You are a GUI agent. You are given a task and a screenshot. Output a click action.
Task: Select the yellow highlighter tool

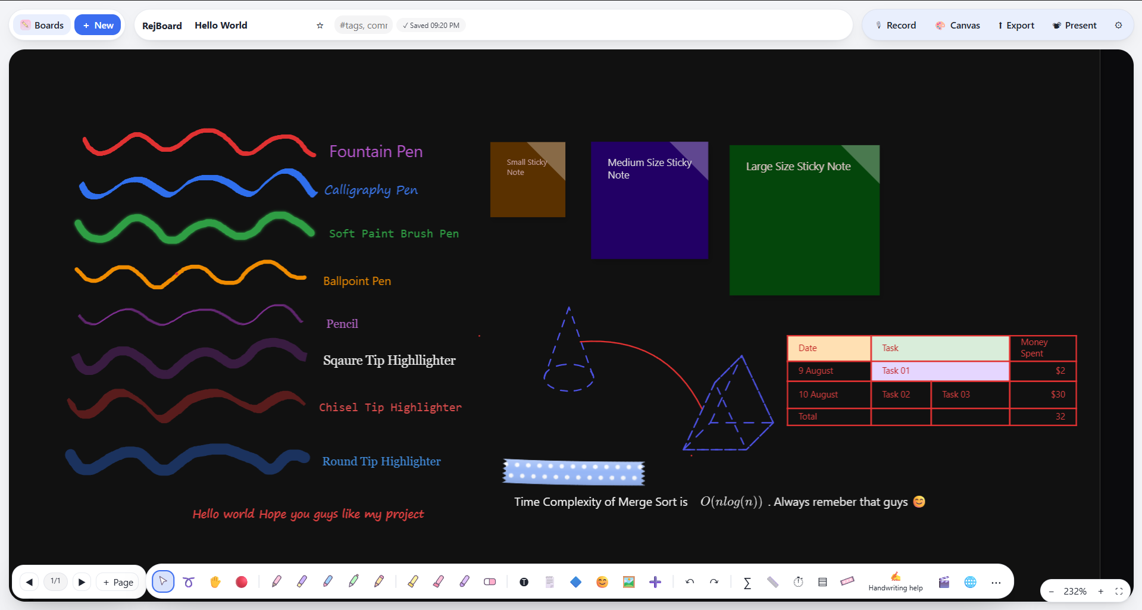412,581
